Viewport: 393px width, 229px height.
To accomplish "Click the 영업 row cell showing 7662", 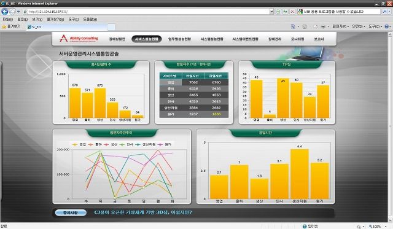I will point(193,82).
